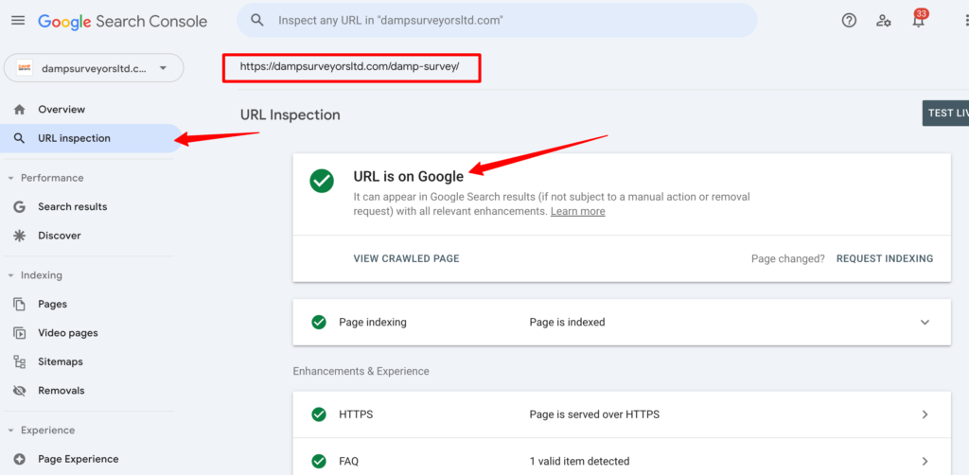Click the Pages documents icon
Image resolution: width=969 pixels, height=475 pixels.
(x=20, y=304)
